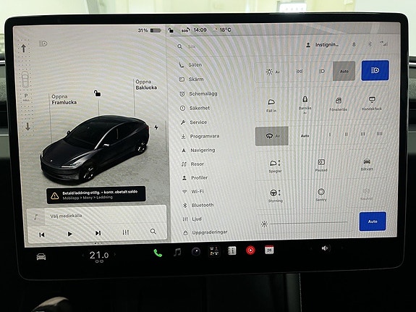Toggle auto high beam blue button
The height and width of the screenshot is (312, 416).
click(375, 70)
